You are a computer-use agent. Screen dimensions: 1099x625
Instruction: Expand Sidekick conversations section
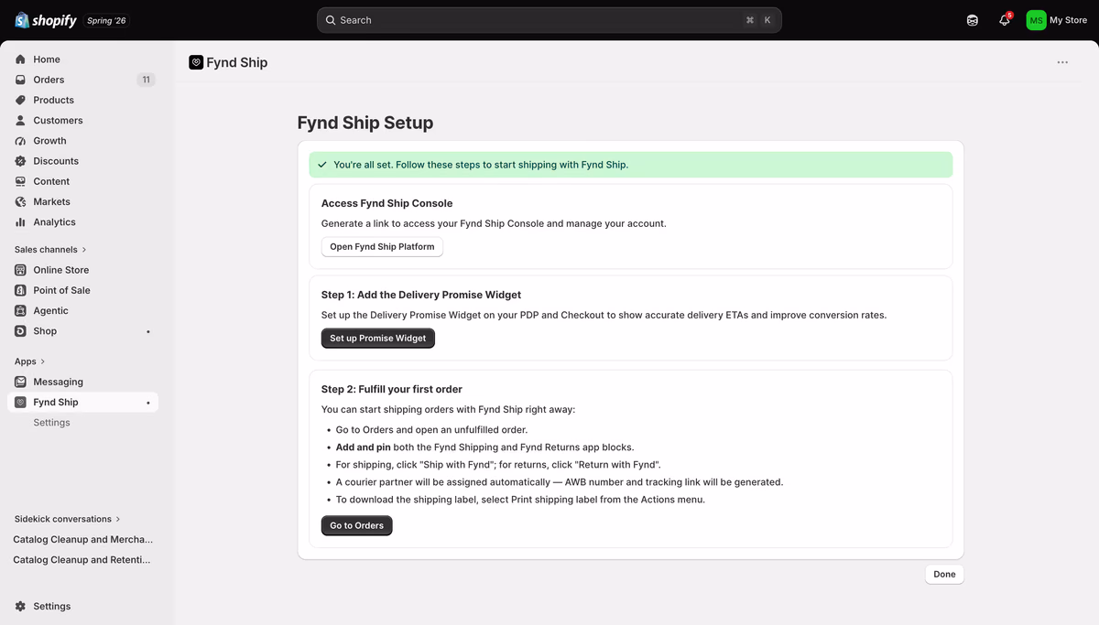tap(67, 519)
